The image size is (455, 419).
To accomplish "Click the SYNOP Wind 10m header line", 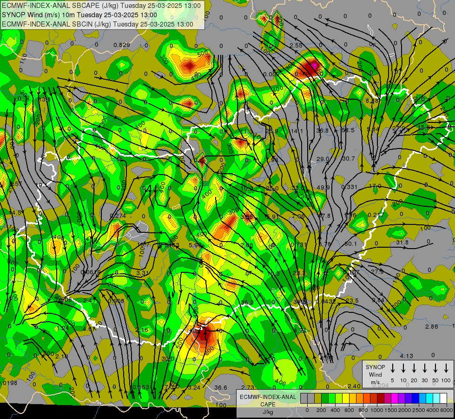I will [x=79, y=15].
